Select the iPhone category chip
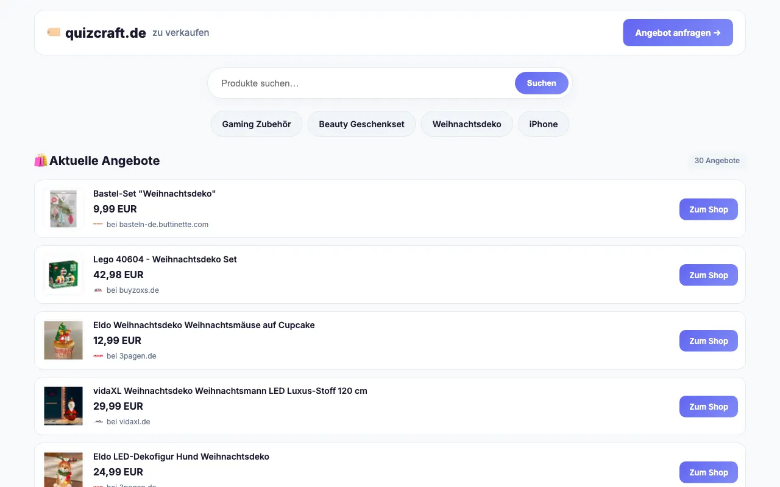Viewport: 780px width, 487px height. point(544,124)
